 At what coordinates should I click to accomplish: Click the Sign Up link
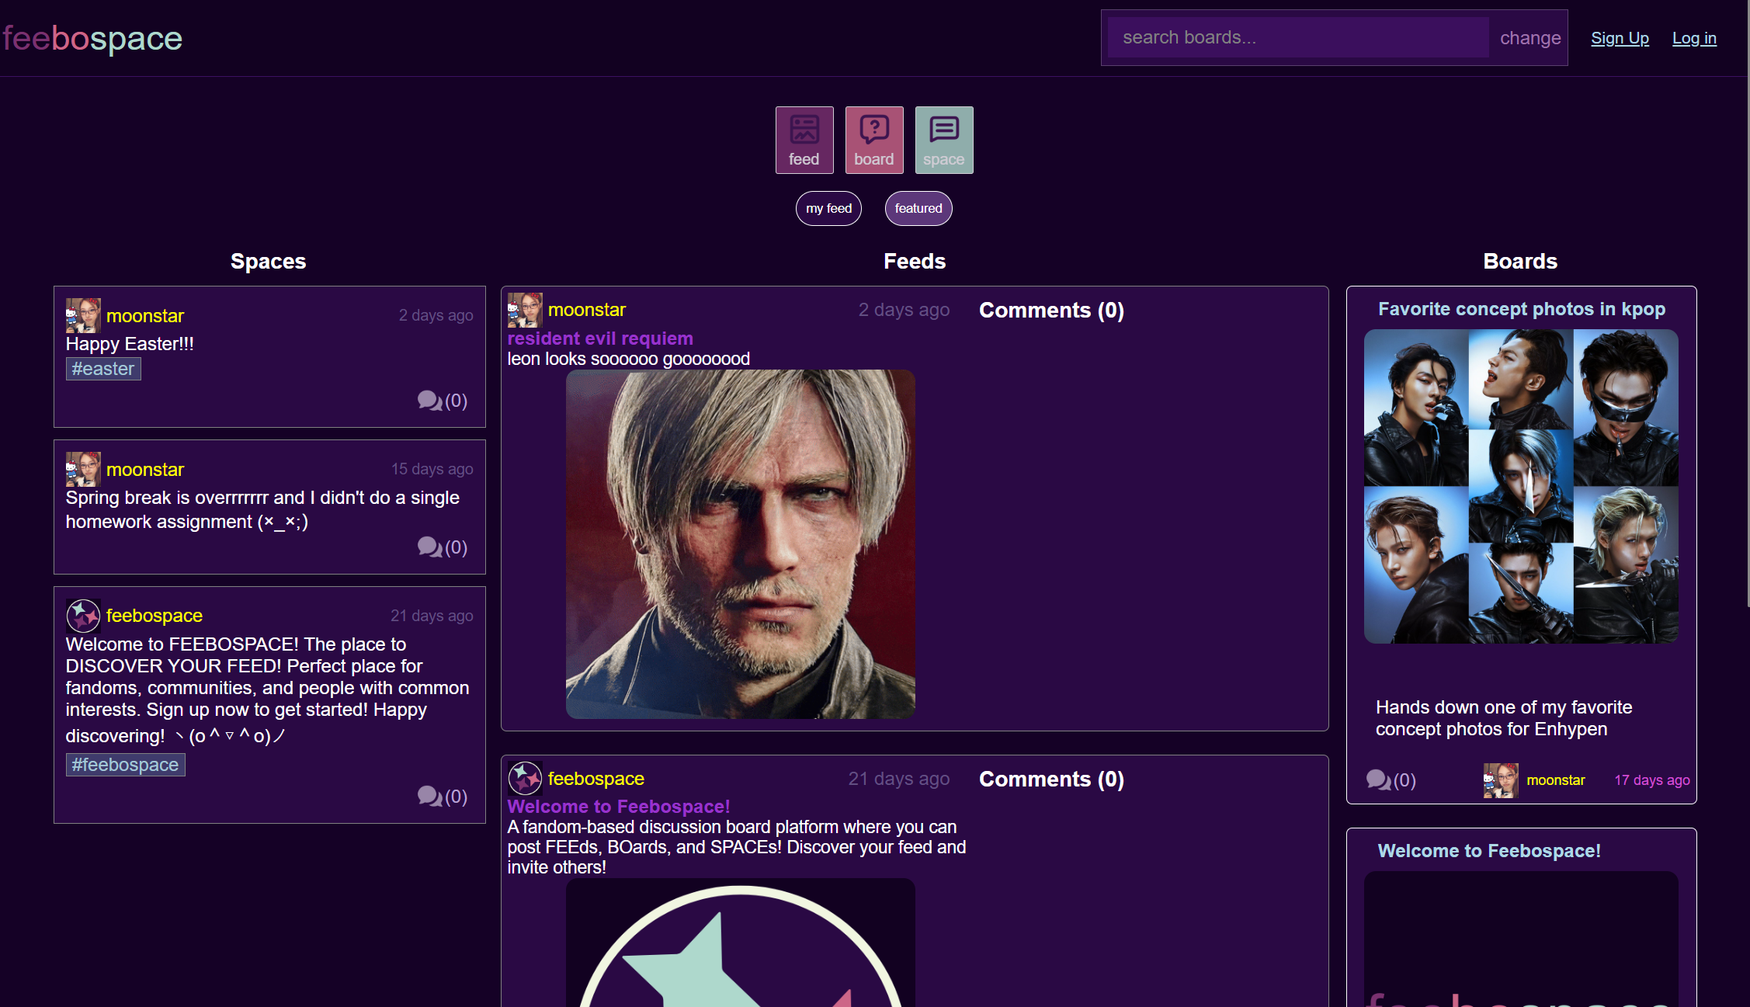tap(1620, 37)
